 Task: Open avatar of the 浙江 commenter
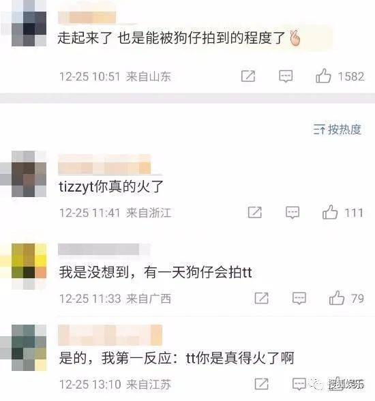point(29,174)
